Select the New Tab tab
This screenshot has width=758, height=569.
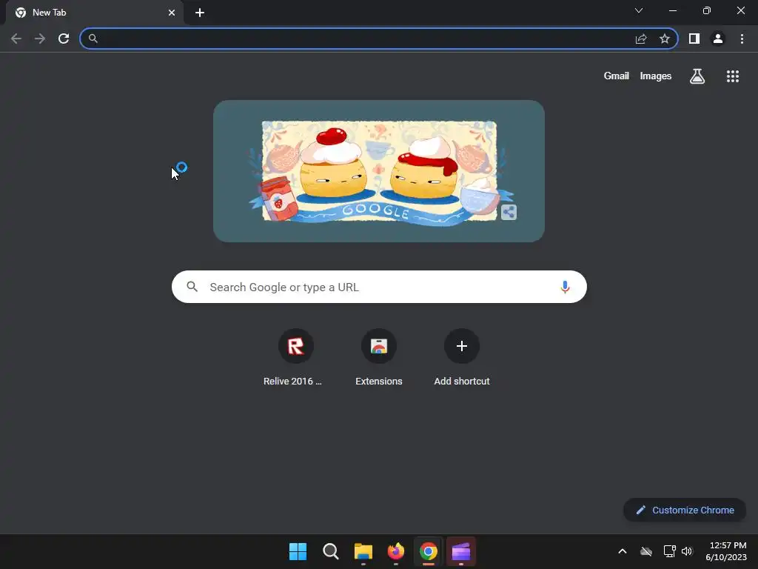(94, 13)
